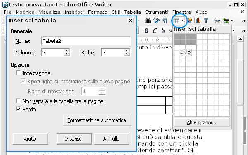This screenshot has height=155, width=248.
Task: Open the Insert table dropdown arrow
Action: tap(182, 21)
